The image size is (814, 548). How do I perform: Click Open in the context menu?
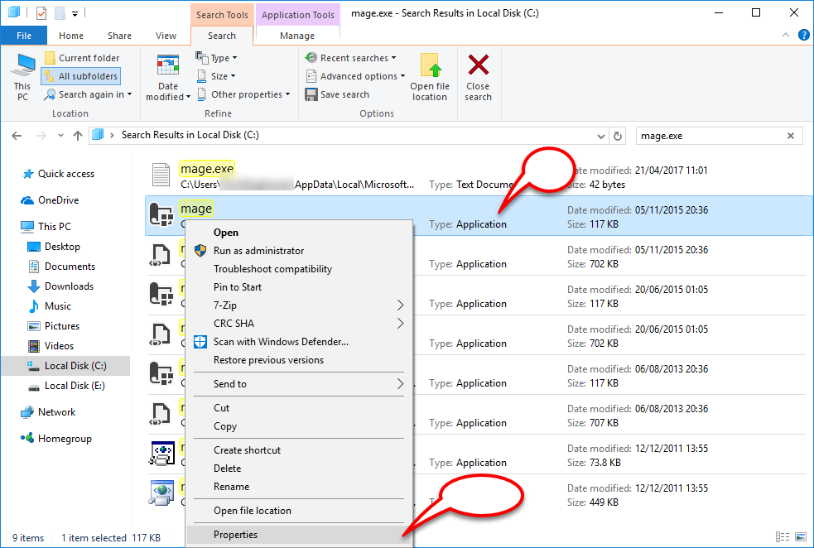point(299,233)
